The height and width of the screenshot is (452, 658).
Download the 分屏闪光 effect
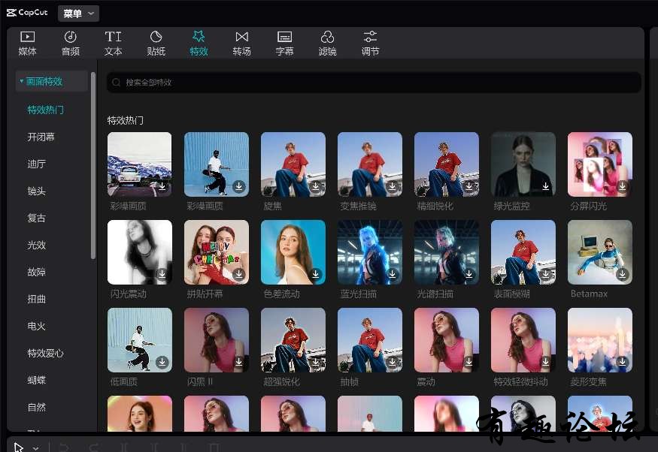tap(623, 186)
